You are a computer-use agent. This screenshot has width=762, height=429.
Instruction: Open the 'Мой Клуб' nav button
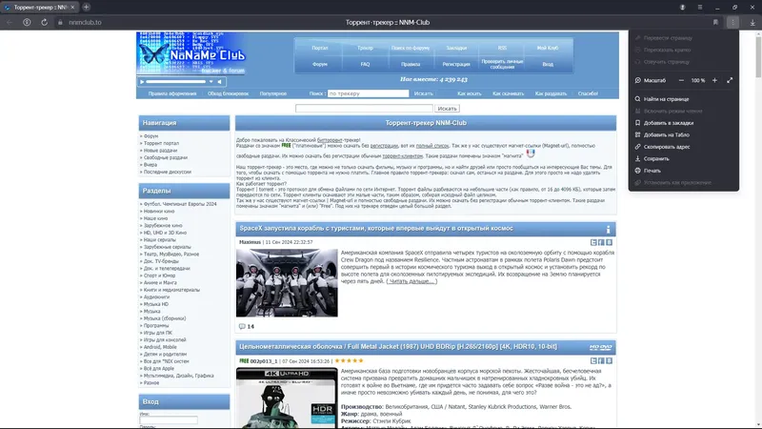pos(548,49)
